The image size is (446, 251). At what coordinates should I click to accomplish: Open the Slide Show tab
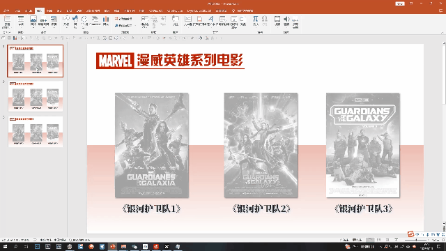coord(93,10)
